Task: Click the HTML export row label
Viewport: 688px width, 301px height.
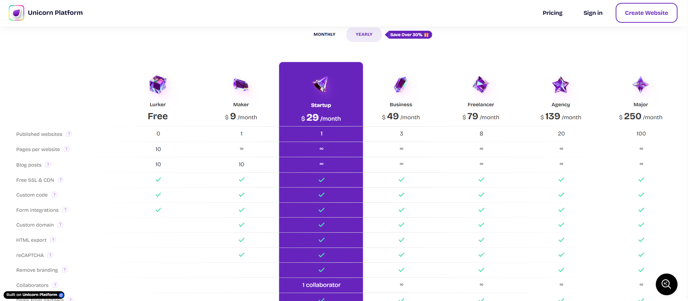Action: (31, 240)
